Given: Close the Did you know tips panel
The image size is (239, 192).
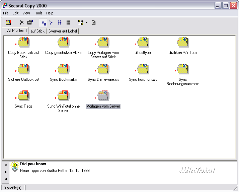Looking at the screenshot, I should [6, 165].
